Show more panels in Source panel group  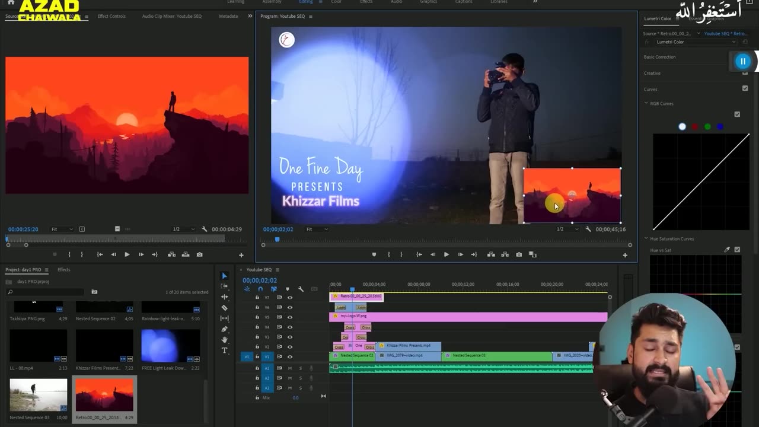coord(250,16)
